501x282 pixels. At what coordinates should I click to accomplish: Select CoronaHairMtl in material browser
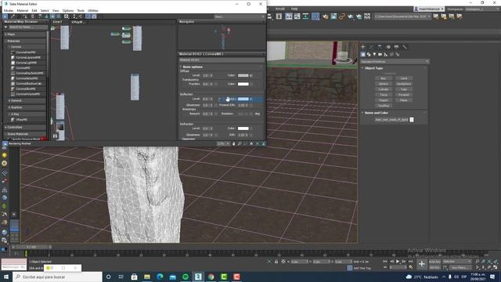tap(26, 52)
